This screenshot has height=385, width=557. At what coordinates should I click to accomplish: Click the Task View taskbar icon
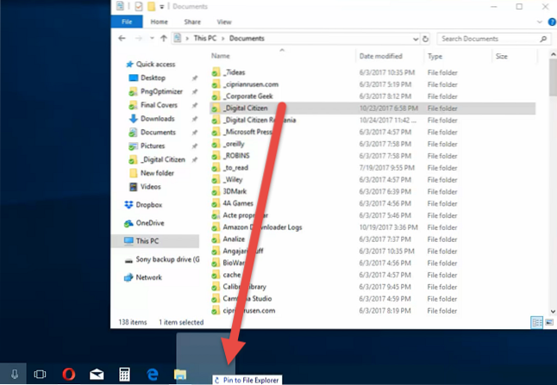pyautogui.click(x=40, y=374)
